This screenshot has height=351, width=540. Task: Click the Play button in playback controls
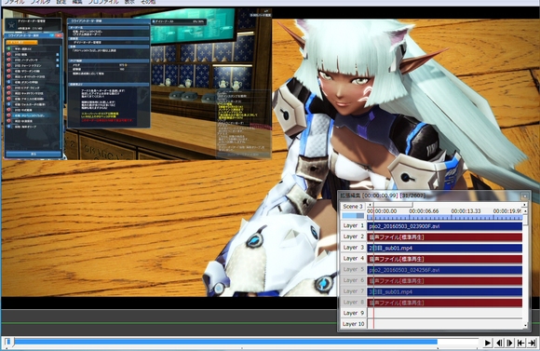[x=487, y=343]
